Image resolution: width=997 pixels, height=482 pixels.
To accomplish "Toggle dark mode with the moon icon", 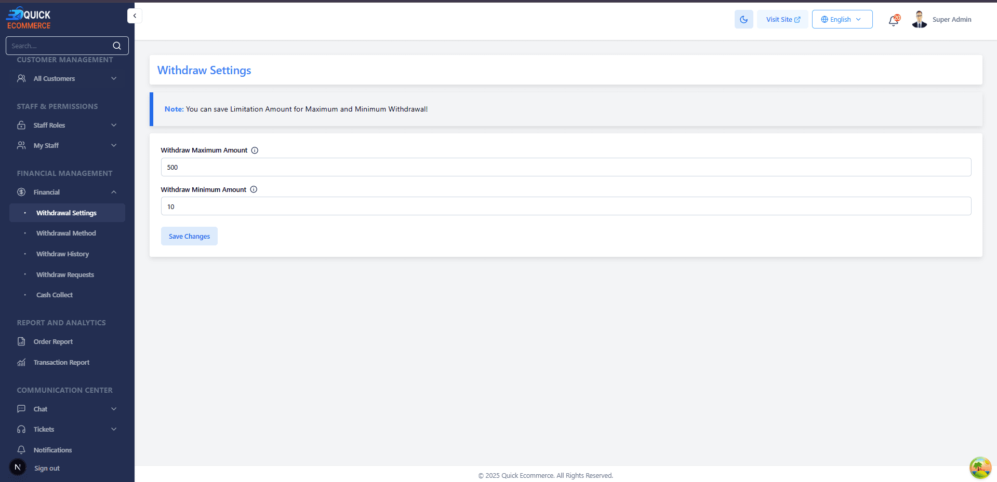I will [x=743, y=19].
